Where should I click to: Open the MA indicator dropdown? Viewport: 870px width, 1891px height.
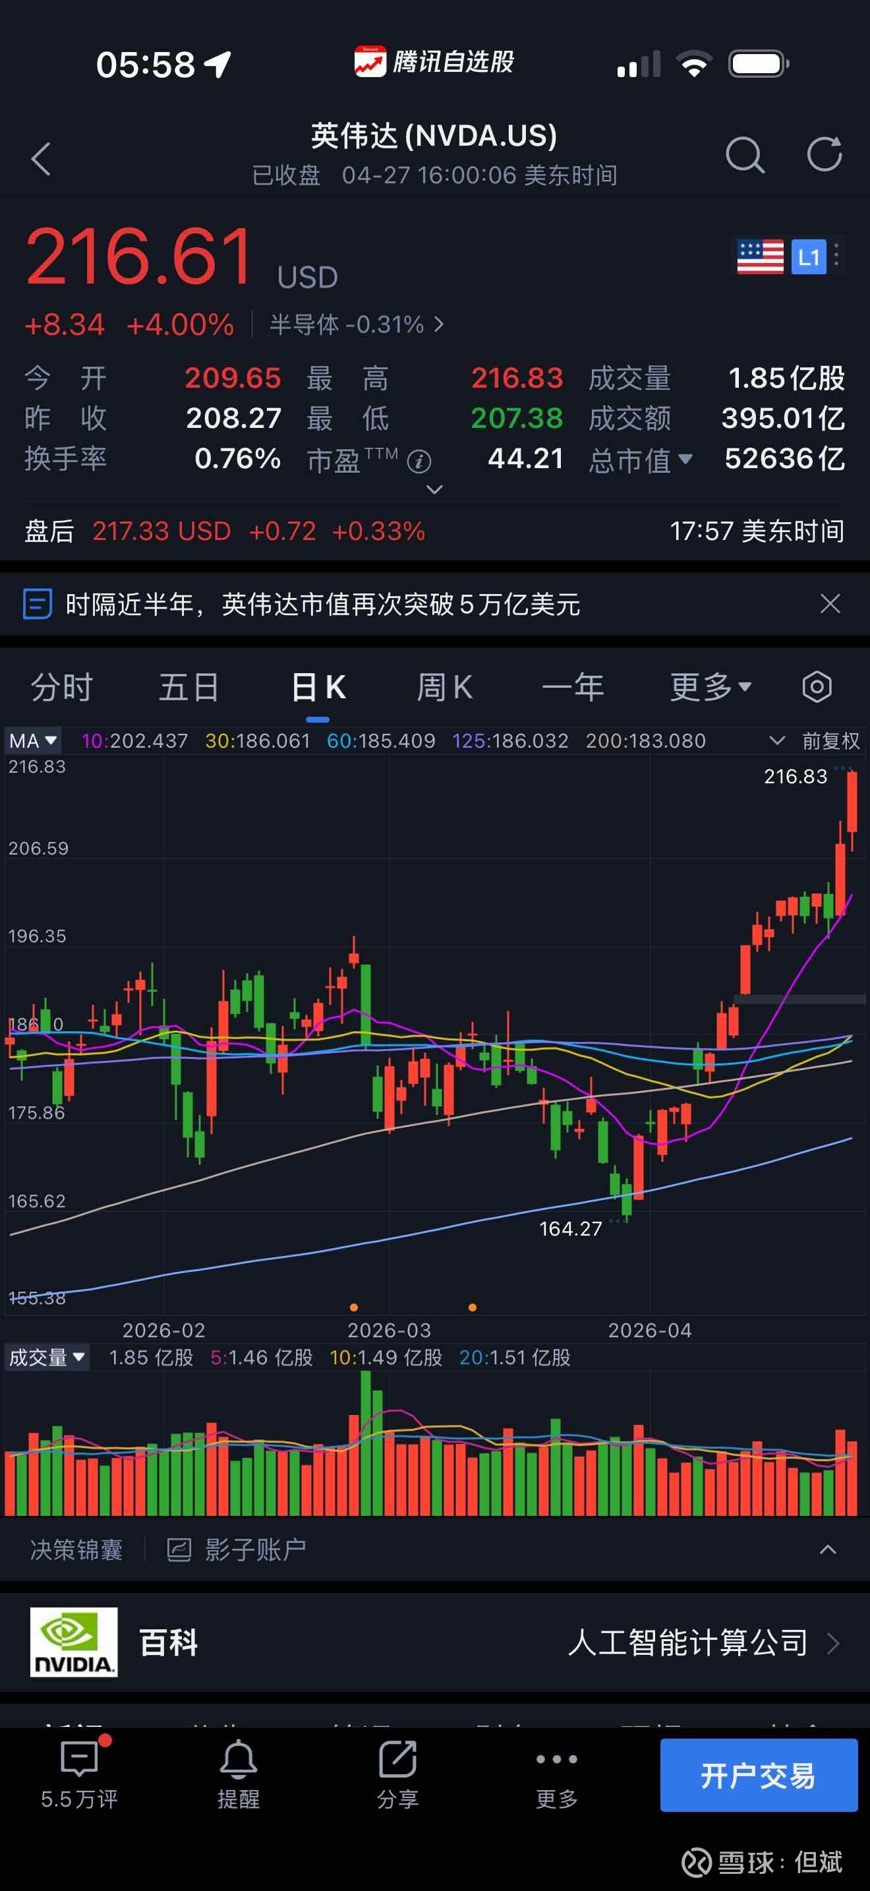pyautogui.click(x=33, y=740)
